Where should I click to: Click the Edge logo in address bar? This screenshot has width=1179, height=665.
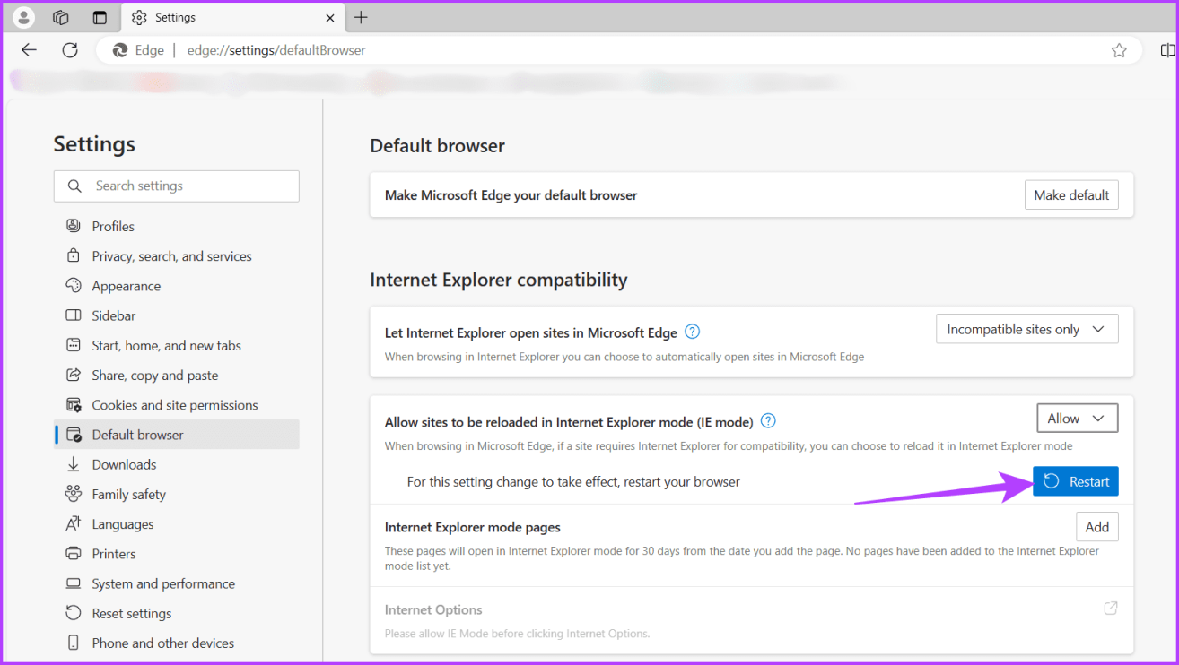[x=120, y=50]
